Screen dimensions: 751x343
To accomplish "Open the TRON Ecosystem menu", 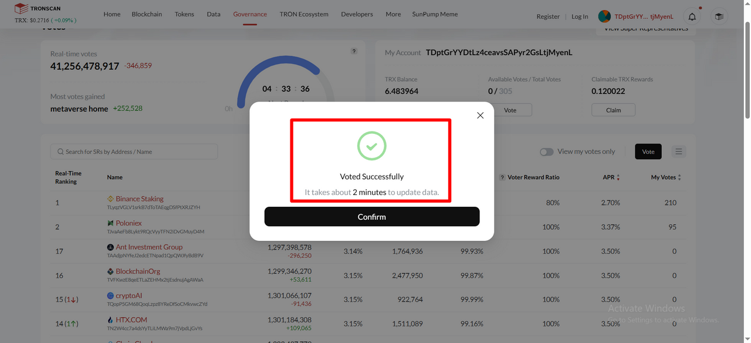I will 304,14.
